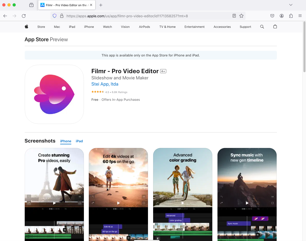
Task: Open a new tab with plus icon
Action: [x=101, y=5]
